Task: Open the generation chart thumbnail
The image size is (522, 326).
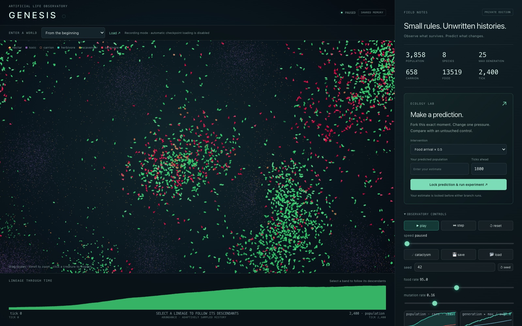Action: pos(486,319)
